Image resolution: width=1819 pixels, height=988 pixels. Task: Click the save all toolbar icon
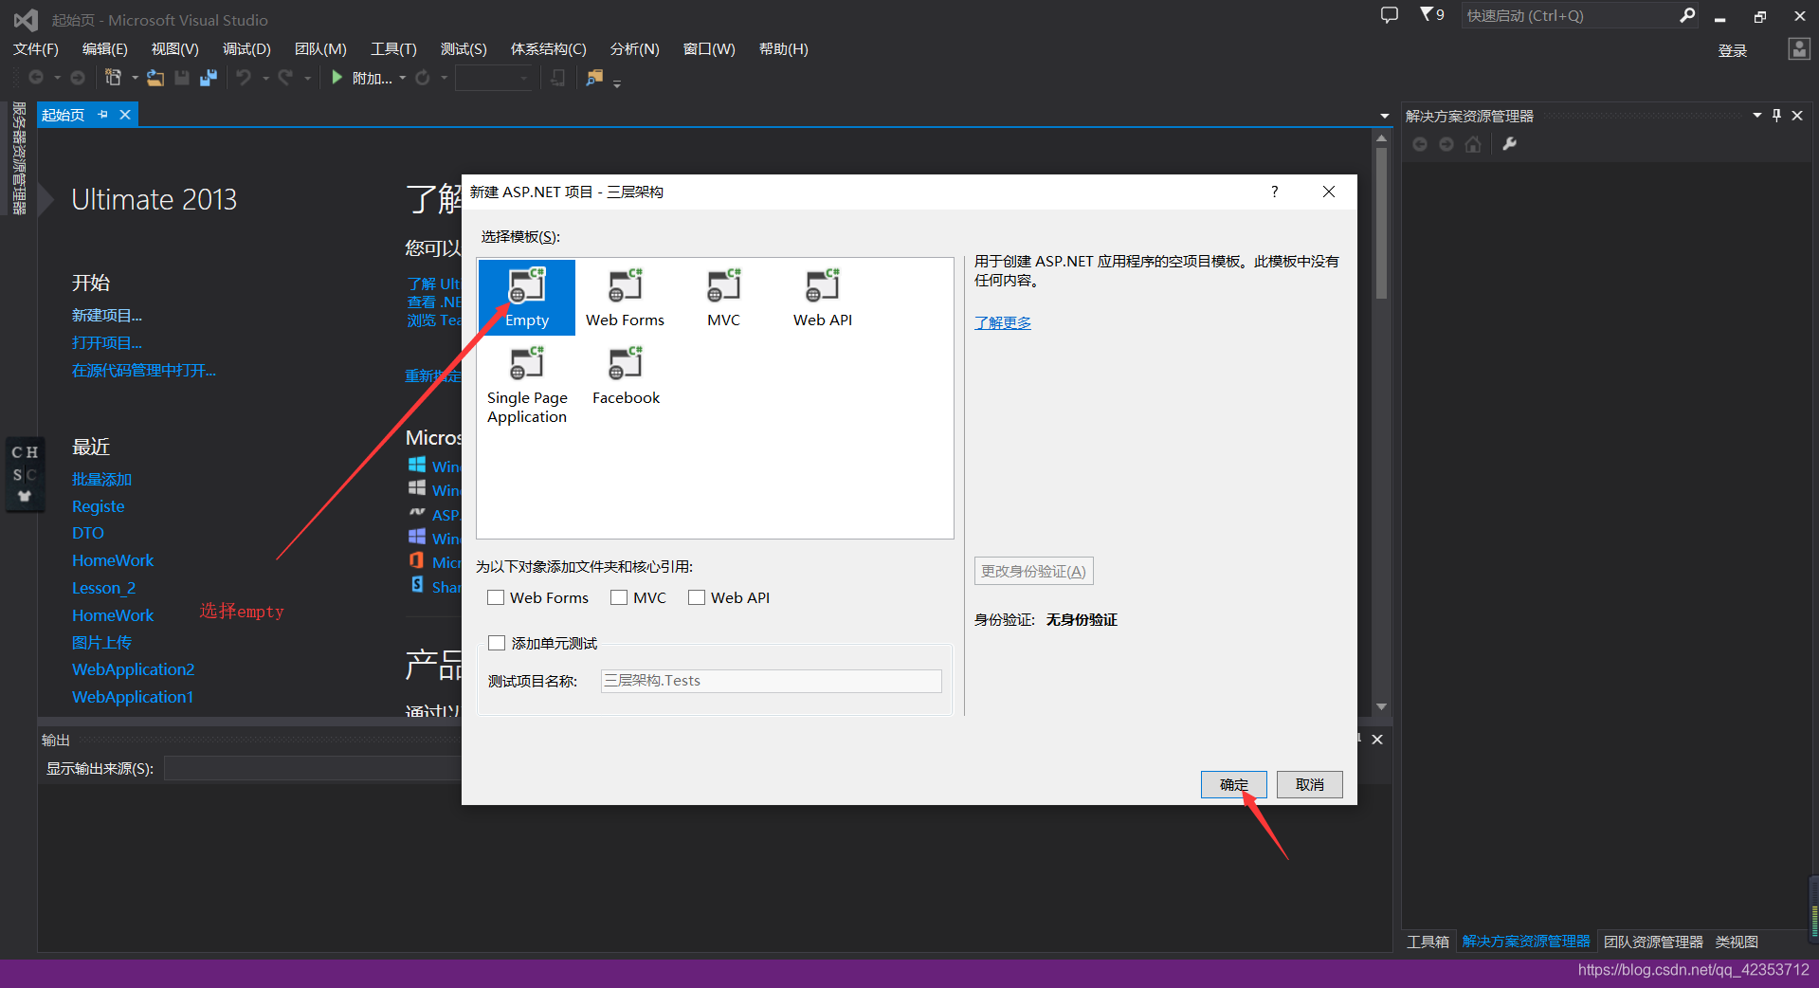tap(208, 78)
